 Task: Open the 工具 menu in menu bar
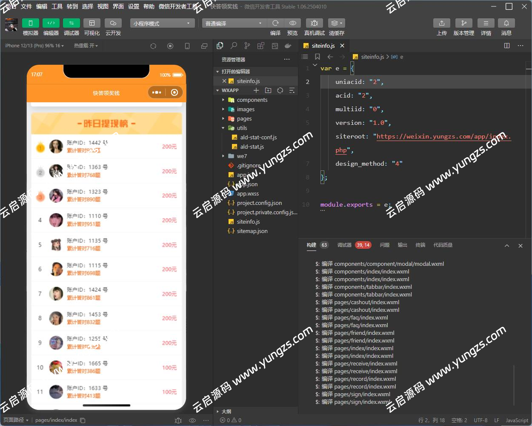(x=57, y=6)
